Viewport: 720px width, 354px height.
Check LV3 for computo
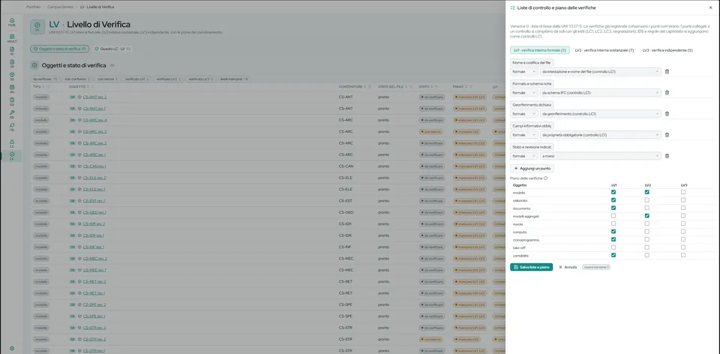click(683, 232)
